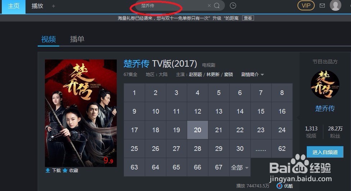Open watch history clock icon
Viewport: 351px width, 191px height.
click(233, 6)
